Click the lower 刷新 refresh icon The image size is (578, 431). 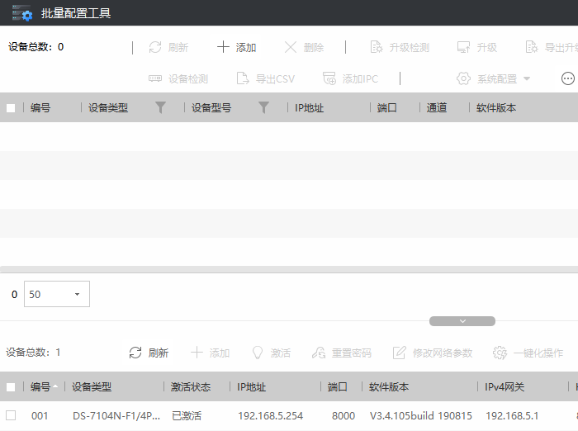pos(135,353)
